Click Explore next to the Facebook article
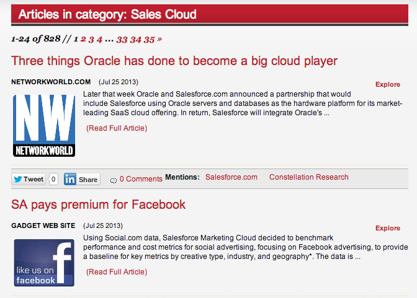This screenshot has height=298, width=417. 387,228
